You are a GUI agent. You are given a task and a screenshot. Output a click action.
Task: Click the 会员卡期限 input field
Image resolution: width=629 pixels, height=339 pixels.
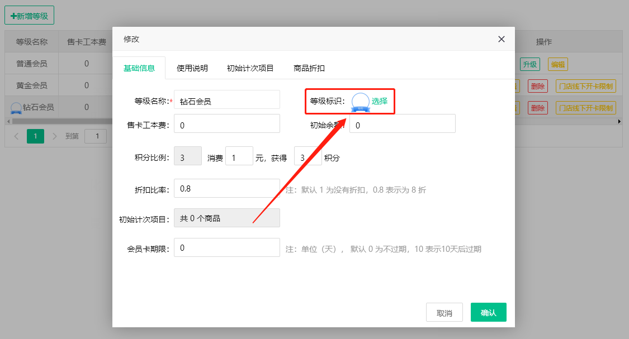(226, 247)
